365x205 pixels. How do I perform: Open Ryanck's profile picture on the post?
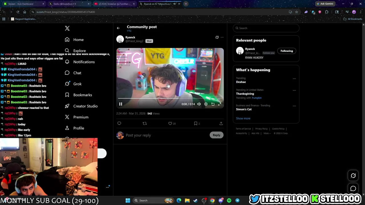[x=120, y=39]
